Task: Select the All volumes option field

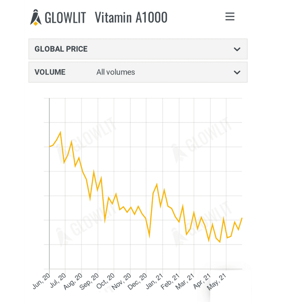Action: [116, 72]
